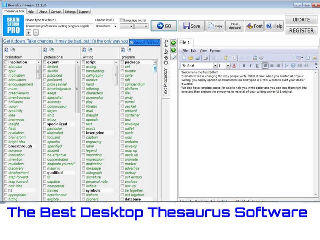Toggle italic formatting in the text editor

[x=250, y=66]
